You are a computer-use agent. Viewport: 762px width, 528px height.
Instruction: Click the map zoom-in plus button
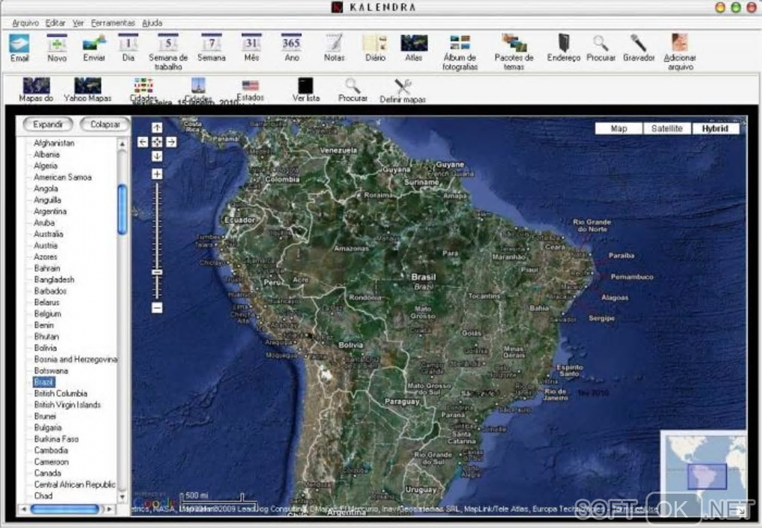pyautogui.click(x=157, y=174)
